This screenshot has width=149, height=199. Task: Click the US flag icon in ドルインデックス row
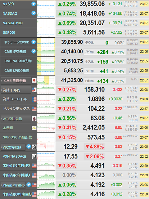(34, 109)
